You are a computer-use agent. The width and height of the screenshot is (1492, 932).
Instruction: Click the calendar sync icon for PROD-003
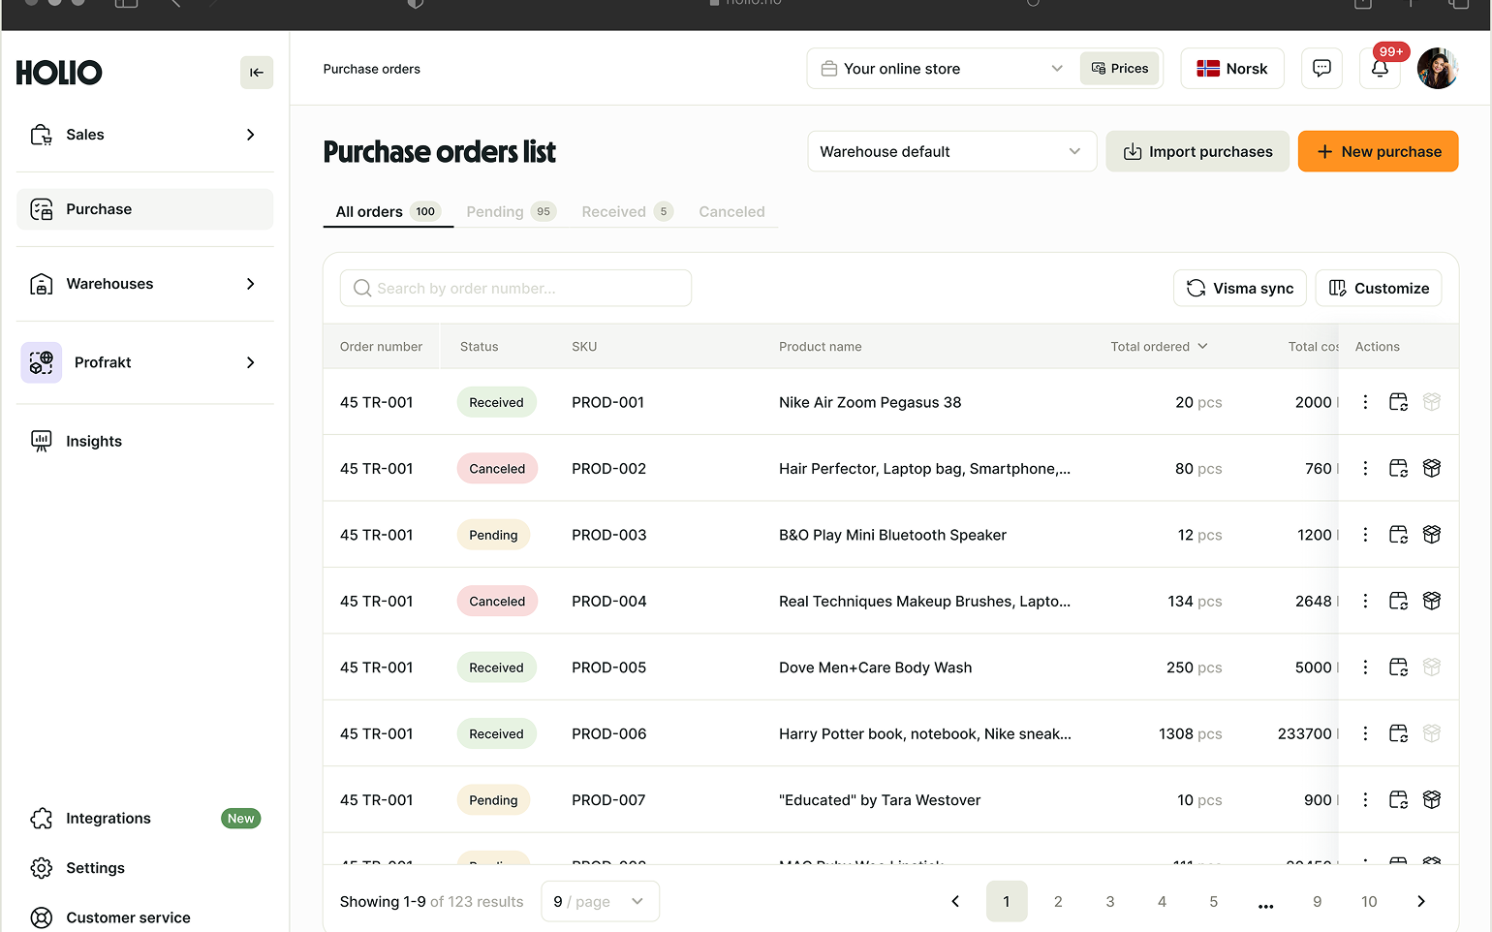1398,535
